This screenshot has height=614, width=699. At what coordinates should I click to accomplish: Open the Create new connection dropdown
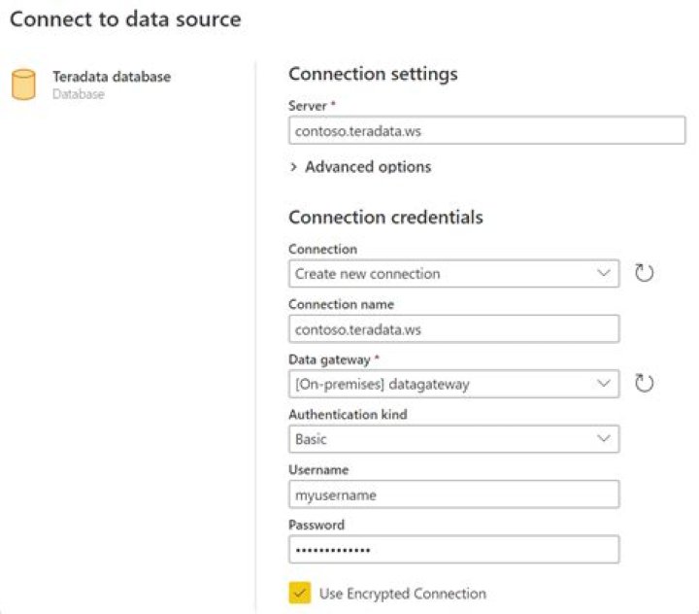pos(453,274)
